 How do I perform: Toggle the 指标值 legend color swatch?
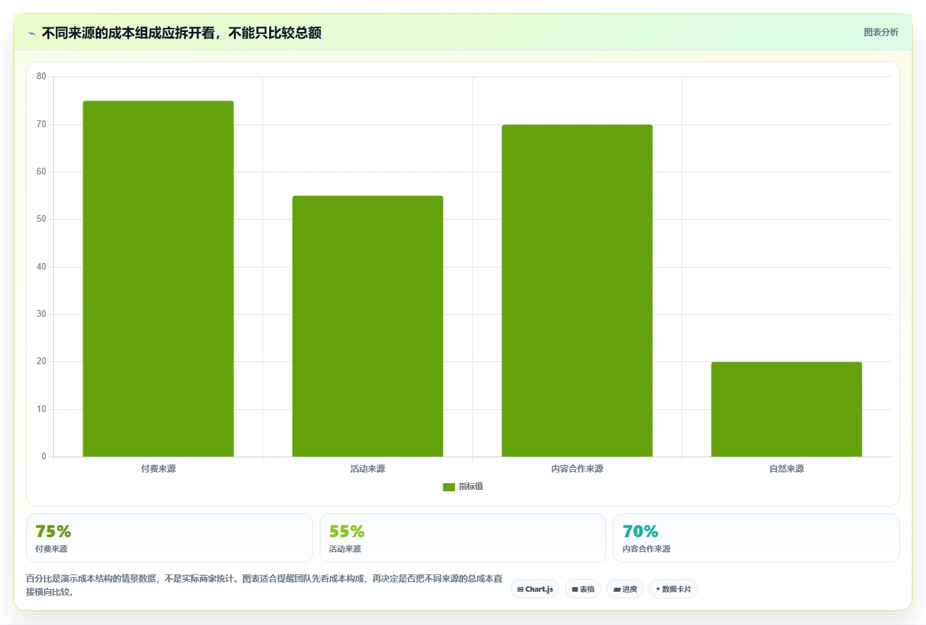point(448,487)
